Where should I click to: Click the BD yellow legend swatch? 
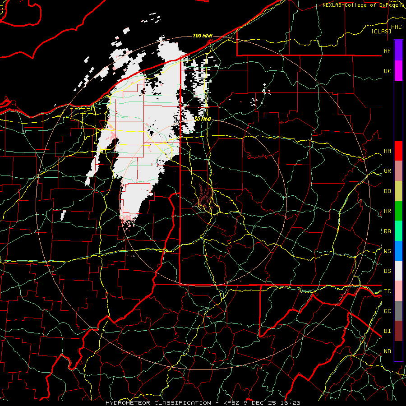tap(398, 191)
